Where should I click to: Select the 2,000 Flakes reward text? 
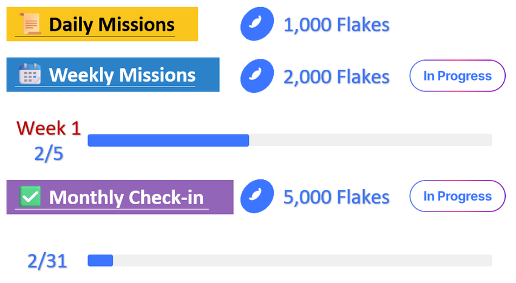tap(336, 76)
